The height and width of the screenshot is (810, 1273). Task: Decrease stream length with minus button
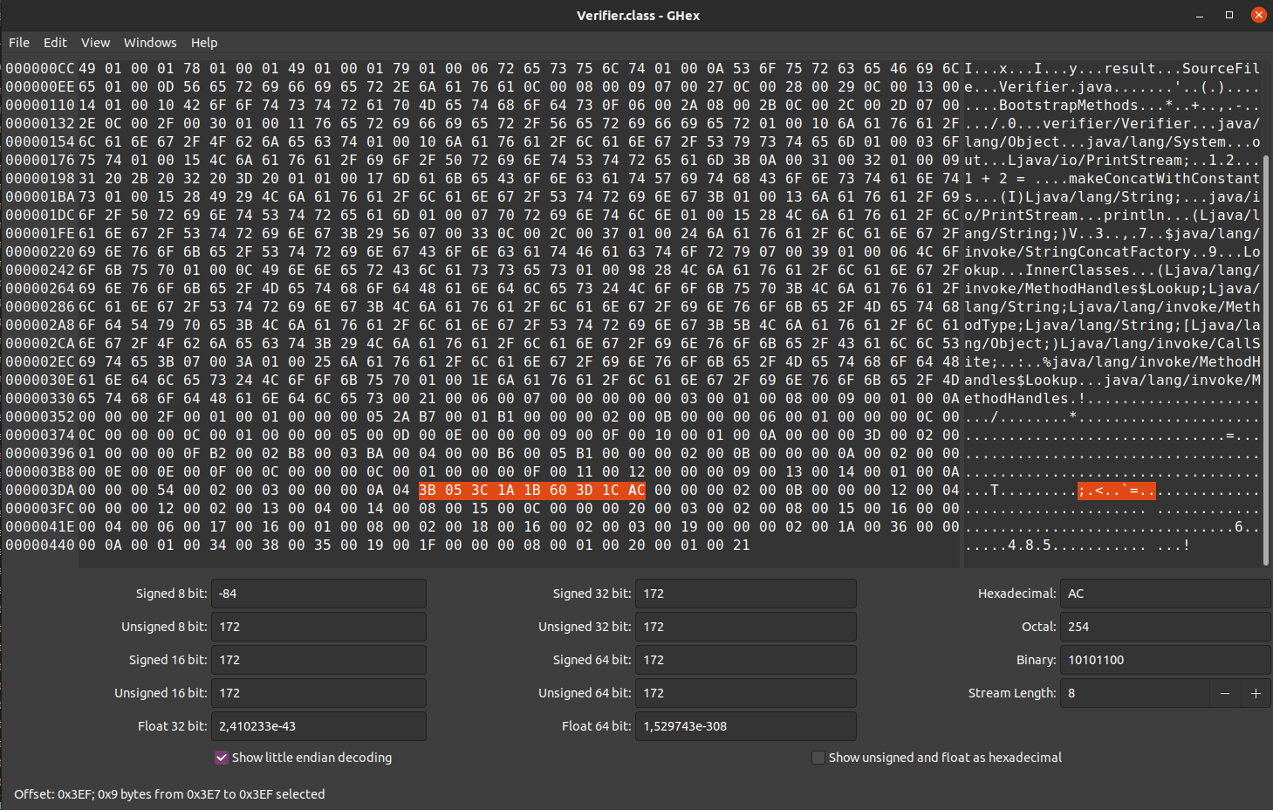coord(1225,693)
